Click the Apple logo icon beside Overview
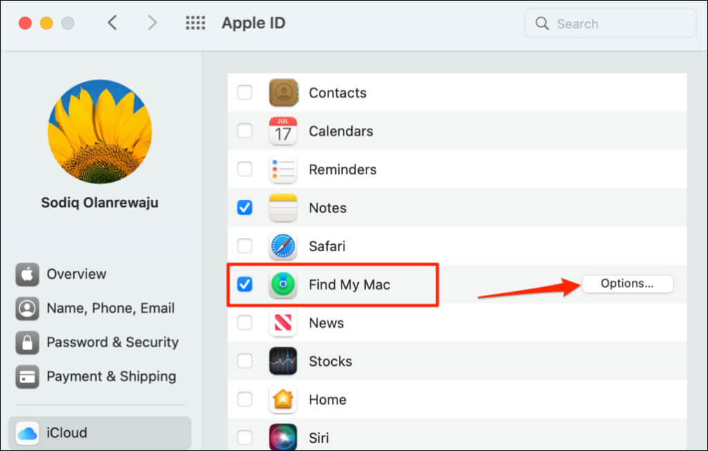This screenshot has width=708, height=451. [27, 275]
